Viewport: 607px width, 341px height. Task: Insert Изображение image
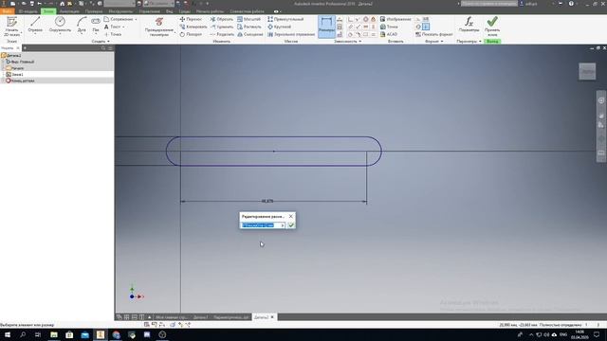(x=395, y=19)
